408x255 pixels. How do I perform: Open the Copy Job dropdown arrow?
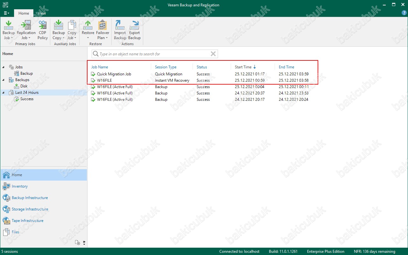(75, 38)
